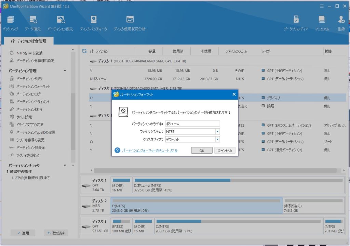The image size is (350, 246).
Task: Click the Bootable Media (ブータブルメディア) icon
Action: click(296, 21)
